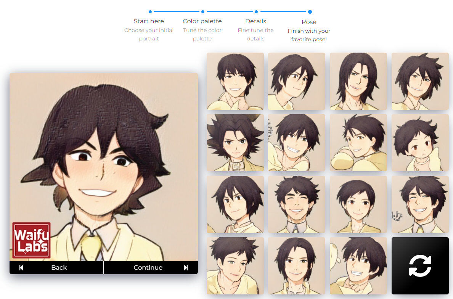The height and width of the screenshot is (299, 453).
Task: Pick the spiky wild-hair pose in second row
Action: (x=235, y=143)
